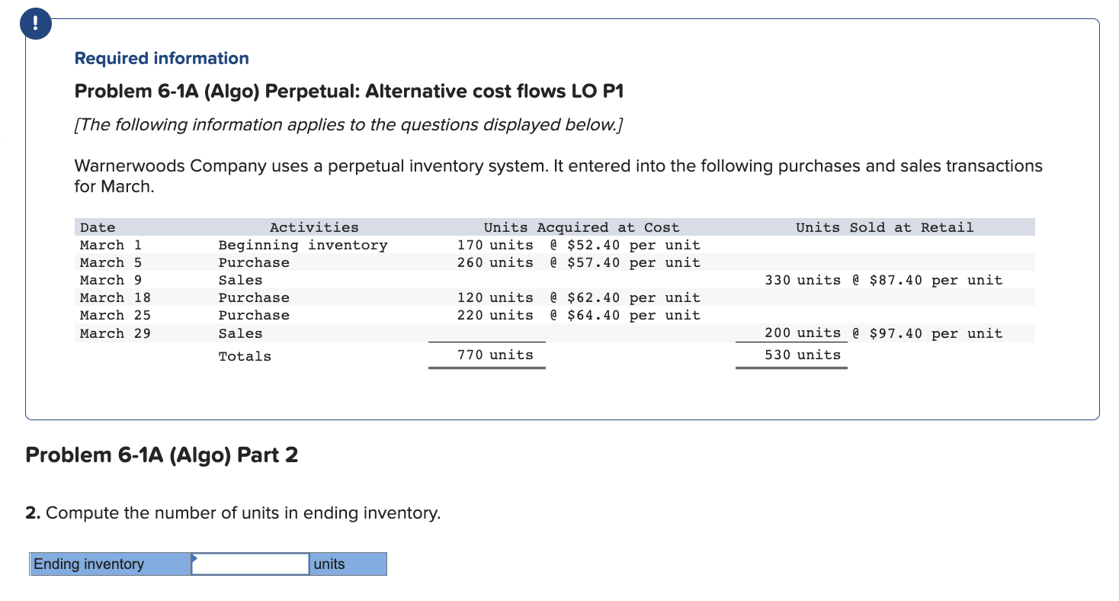Click the 'Activities' column header
Screen dimensions: 1119x601
point(314,227)
